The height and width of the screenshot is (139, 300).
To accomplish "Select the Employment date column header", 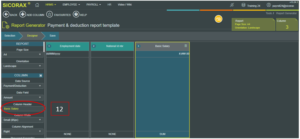I will pyautogui.click(x=68, y=46).
